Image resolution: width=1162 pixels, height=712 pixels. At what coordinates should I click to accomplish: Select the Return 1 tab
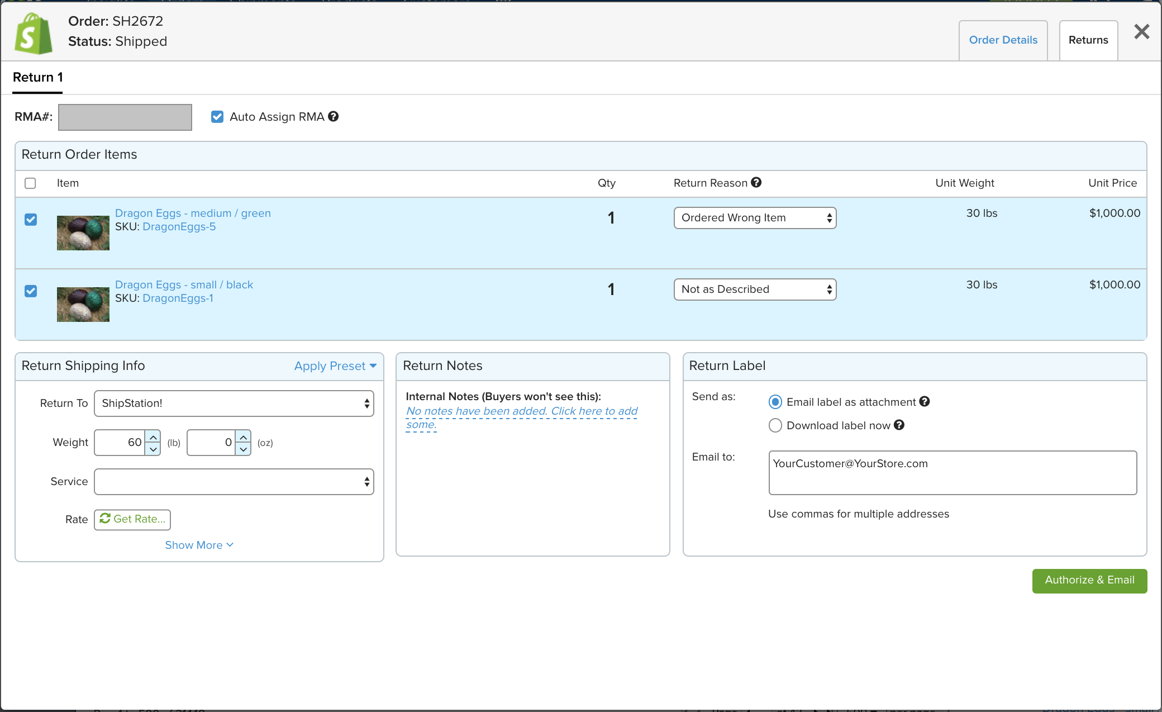[x=37, y=77]
